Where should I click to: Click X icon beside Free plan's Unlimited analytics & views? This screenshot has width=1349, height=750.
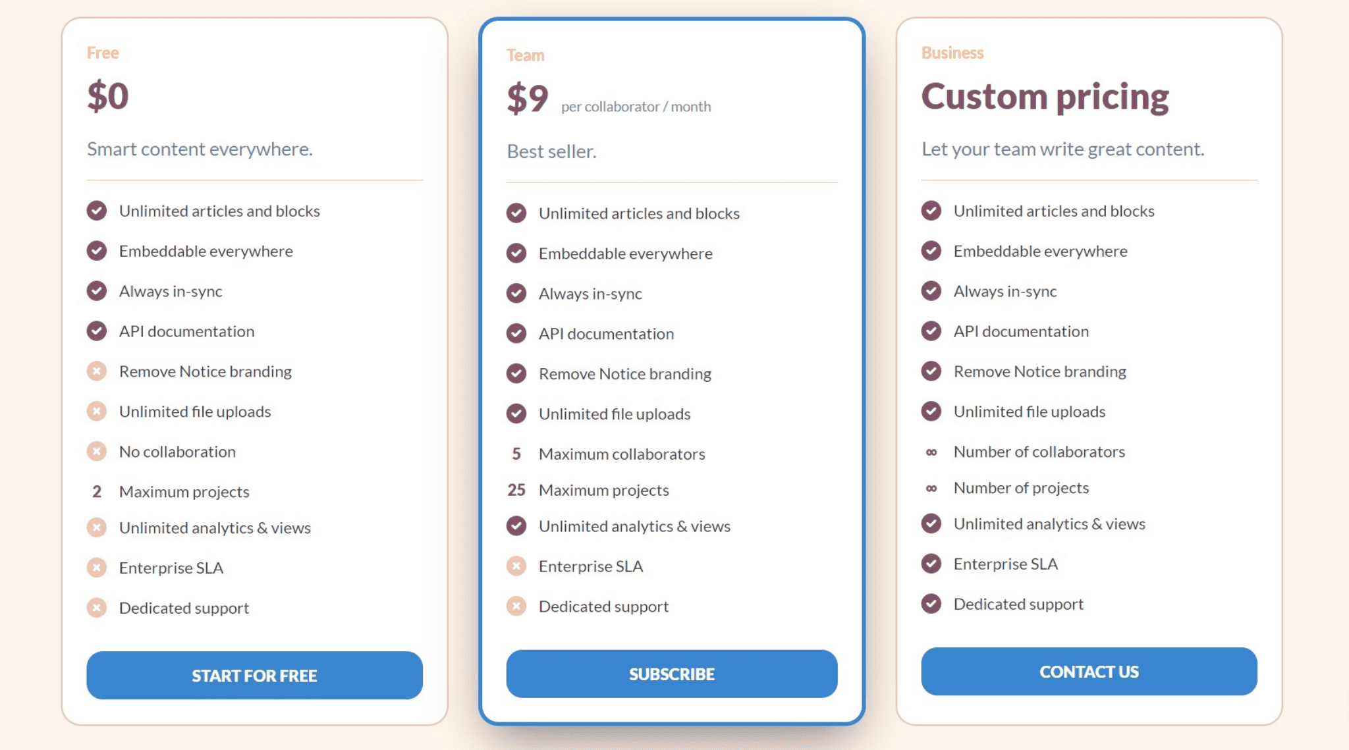[x=97, y=527]
